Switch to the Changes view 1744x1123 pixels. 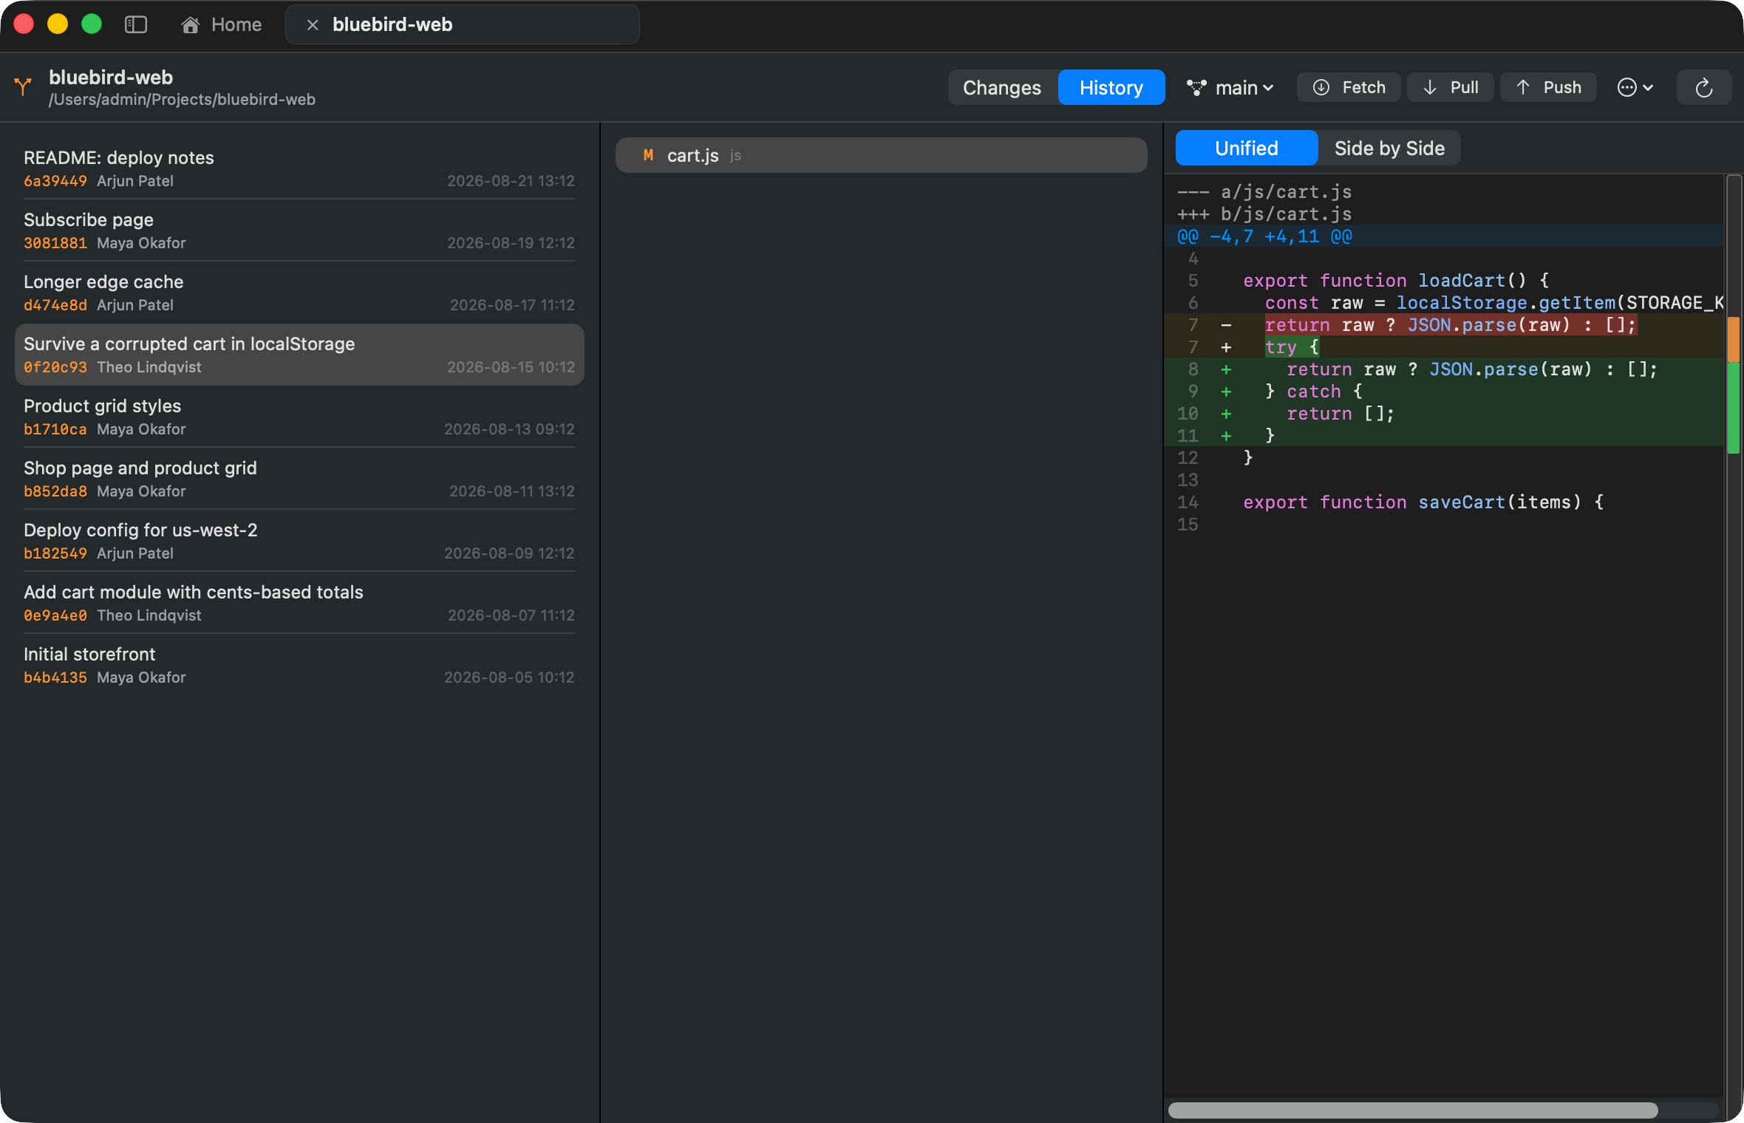pyautogui.click(x=1002, y=87)
